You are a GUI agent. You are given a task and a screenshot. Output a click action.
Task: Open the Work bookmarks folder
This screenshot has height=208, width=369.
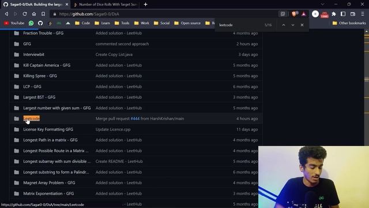click(142, 23)
